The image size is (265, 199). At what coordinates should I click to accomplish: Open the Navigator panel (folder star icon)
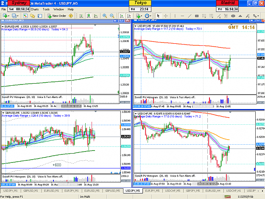tap(33, 16)
